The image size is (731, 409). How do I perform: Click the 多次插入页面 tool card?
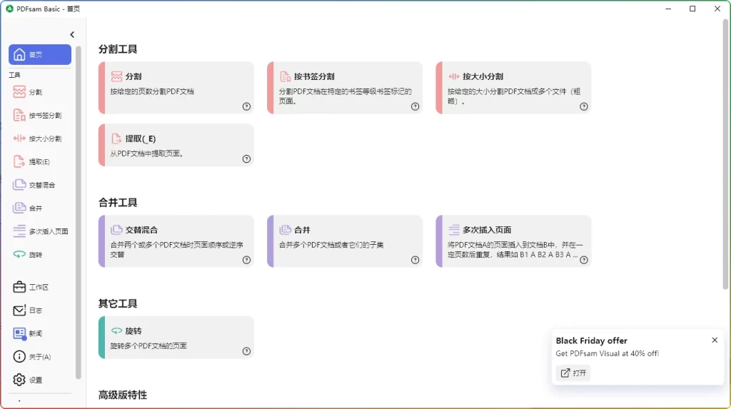click(x=514, y=241)
